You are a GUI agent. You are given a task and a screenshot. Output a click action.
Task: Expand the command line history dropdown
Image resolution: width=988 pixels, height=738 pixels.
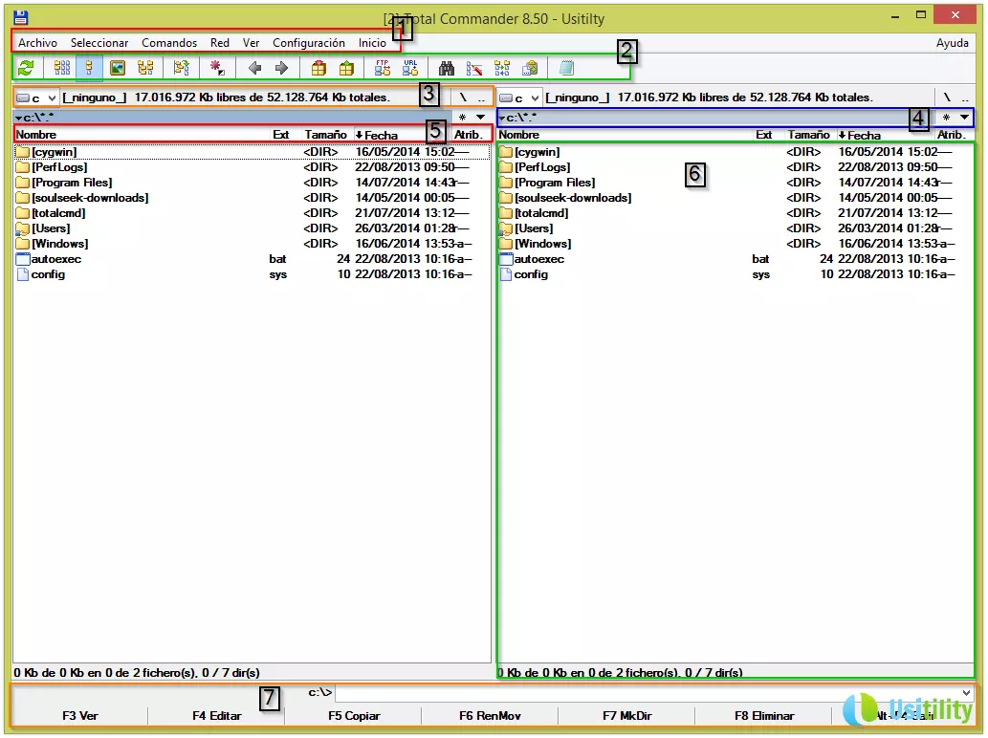coord(966,693)
